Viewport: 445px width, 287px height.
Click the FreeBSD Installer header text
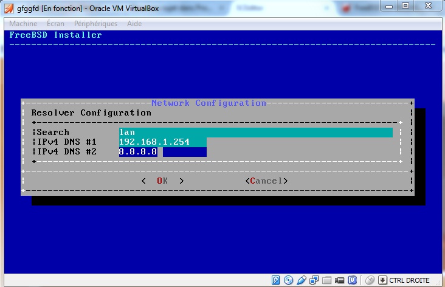coord(56,35)
